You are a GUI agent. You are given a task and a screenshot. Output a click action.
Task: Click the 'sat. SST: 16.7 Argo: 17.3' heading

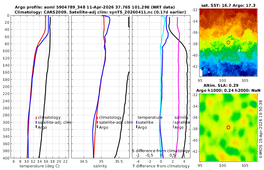click(x=228, y=5)
